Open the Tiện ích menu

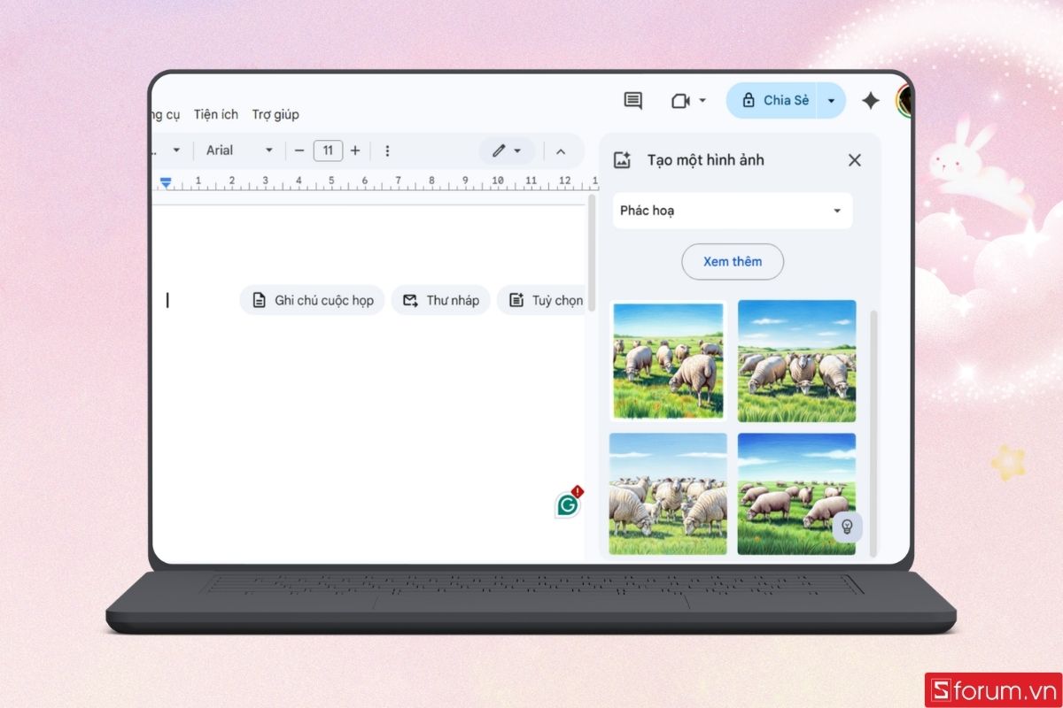215,114
